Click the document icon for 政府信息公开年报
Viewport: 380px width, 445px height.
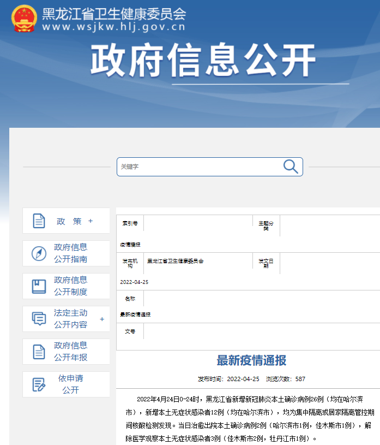39,352
